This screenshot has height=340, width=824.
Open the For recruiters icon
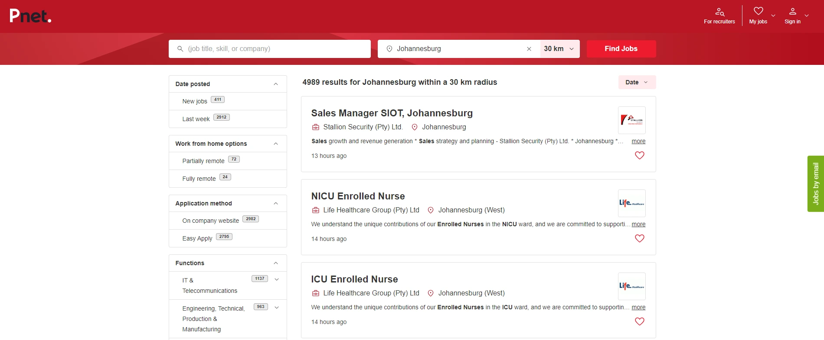[719, 12]
